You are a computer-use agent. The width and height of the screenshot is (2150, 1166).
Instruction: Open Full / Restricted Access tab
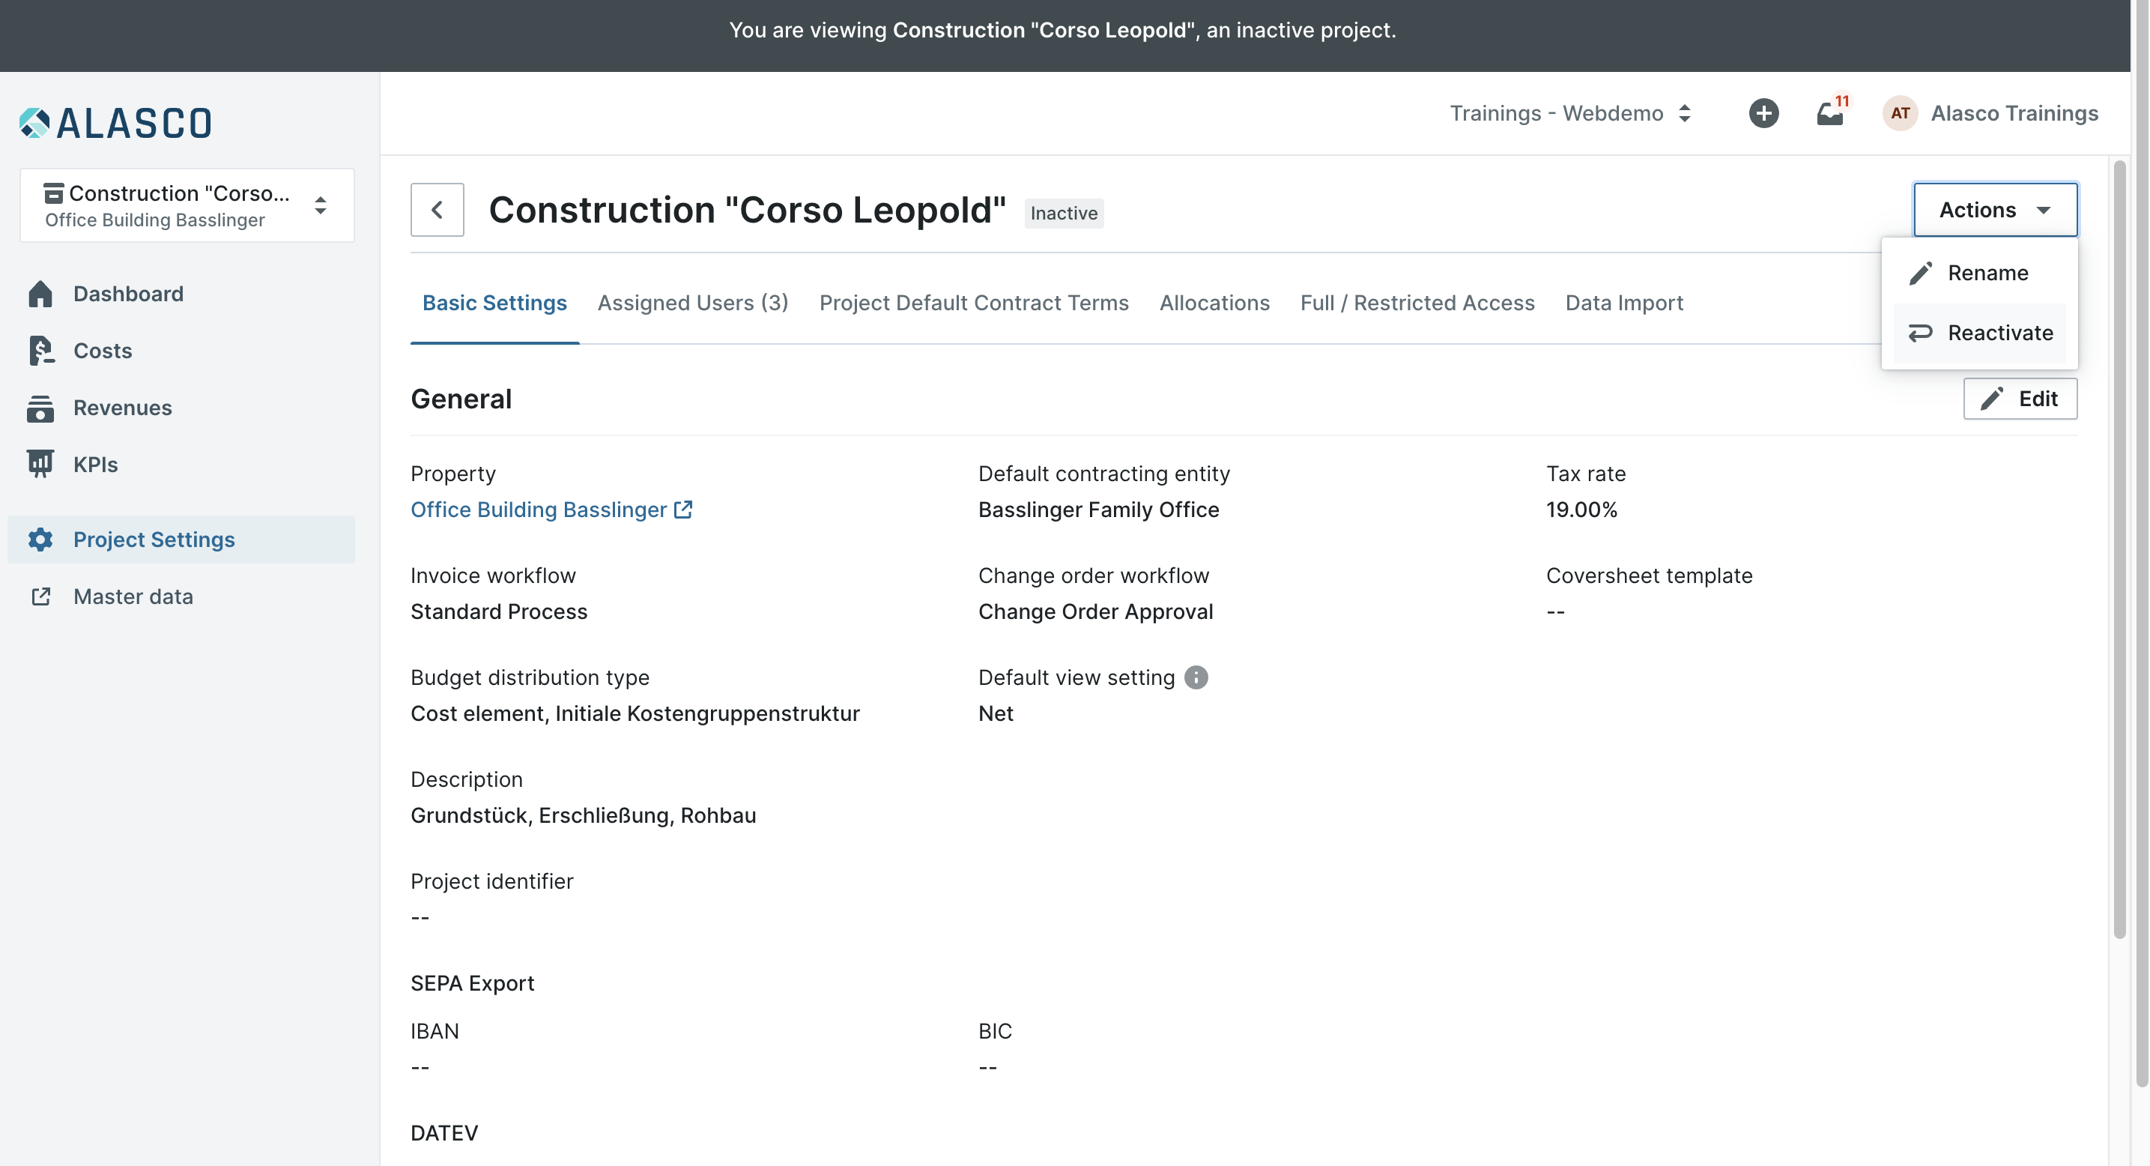click(1417, 303)
